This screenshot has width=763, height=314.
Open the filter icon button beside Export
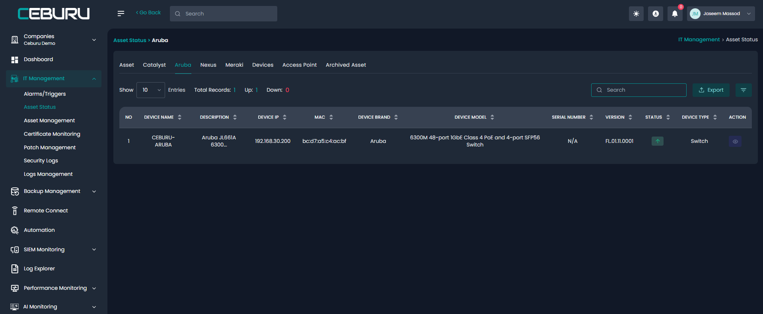coord(744,90)
